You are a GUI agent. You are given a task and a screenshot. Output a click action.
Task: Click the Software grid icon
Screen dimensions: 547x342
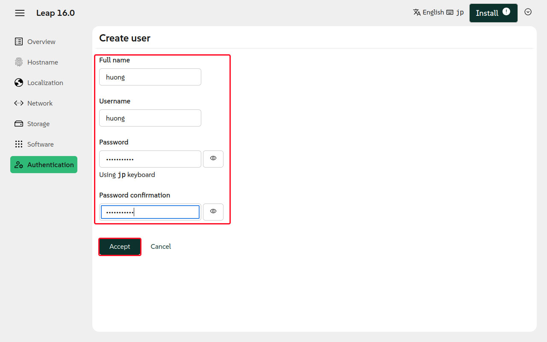(x=19, y=144)
